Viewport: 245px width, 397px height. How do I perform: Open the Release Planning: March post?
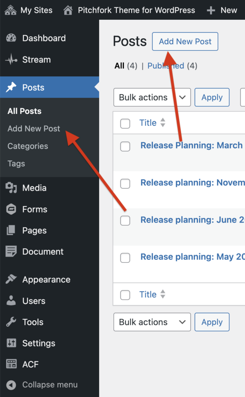[x=192, y=145]
